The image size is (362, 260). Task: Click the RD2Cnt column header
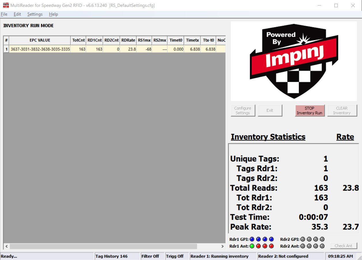(112, 40)
